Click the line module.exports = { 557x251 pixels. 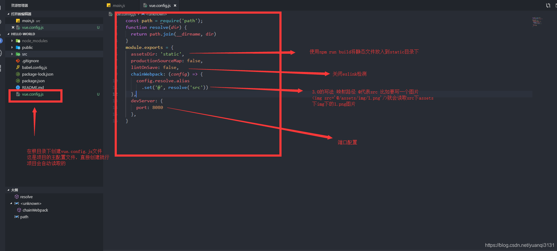150,47
